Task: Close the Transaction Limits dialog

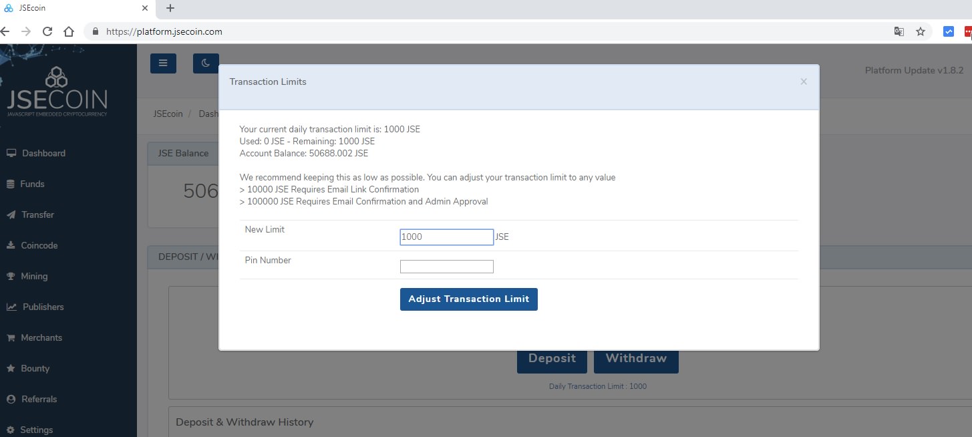Action: 804,82
